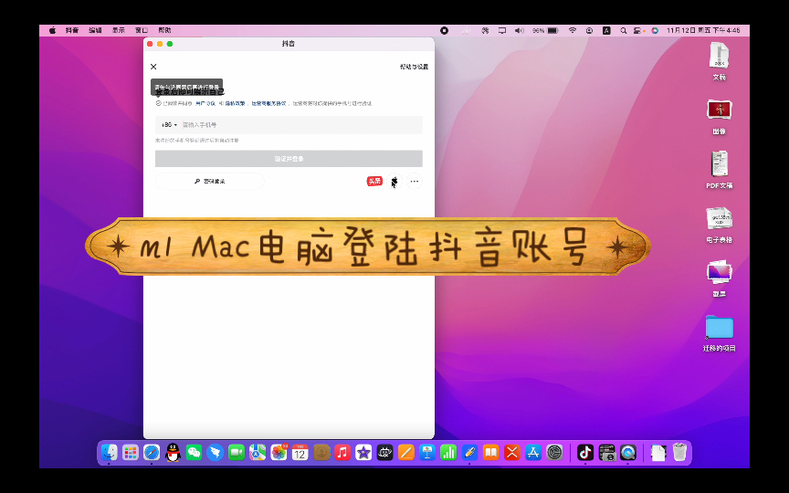Screen dimensions: 789x493
Task: Click the grey 验证并登录 button
Action: click(x=289, y=159)
